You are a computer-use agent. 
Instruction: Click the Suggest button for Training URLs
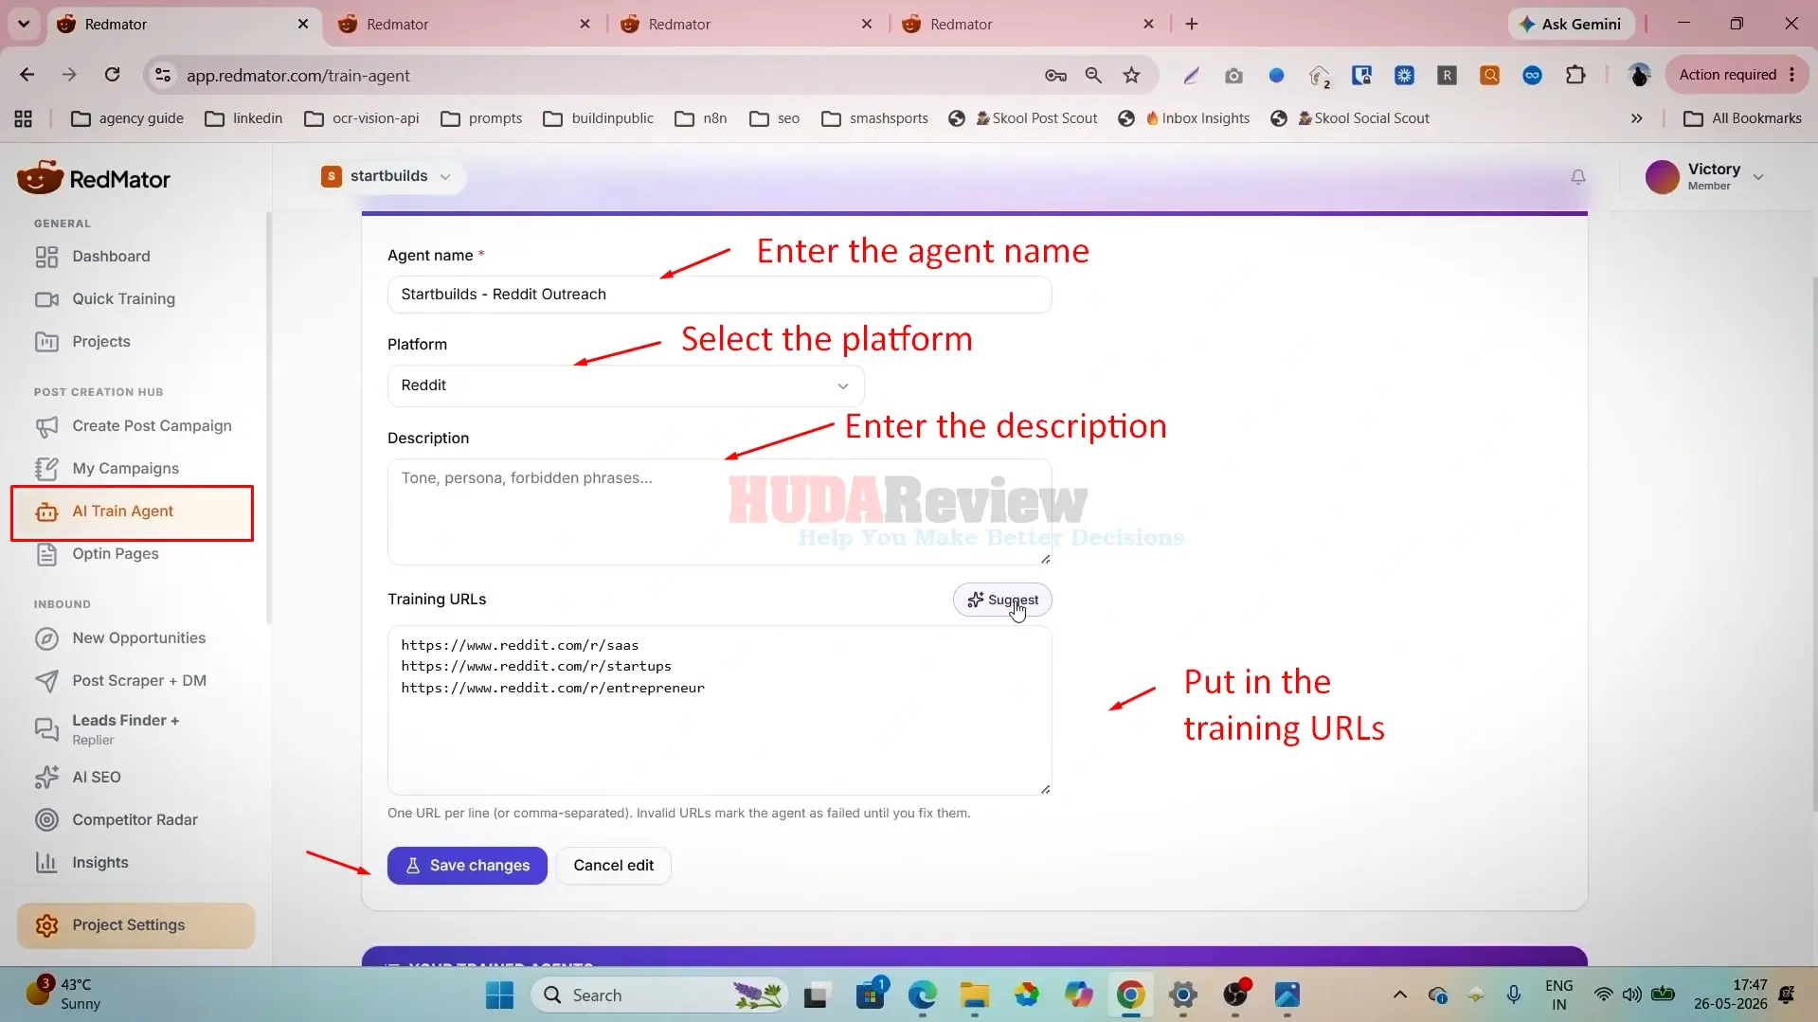[1002, 600]
